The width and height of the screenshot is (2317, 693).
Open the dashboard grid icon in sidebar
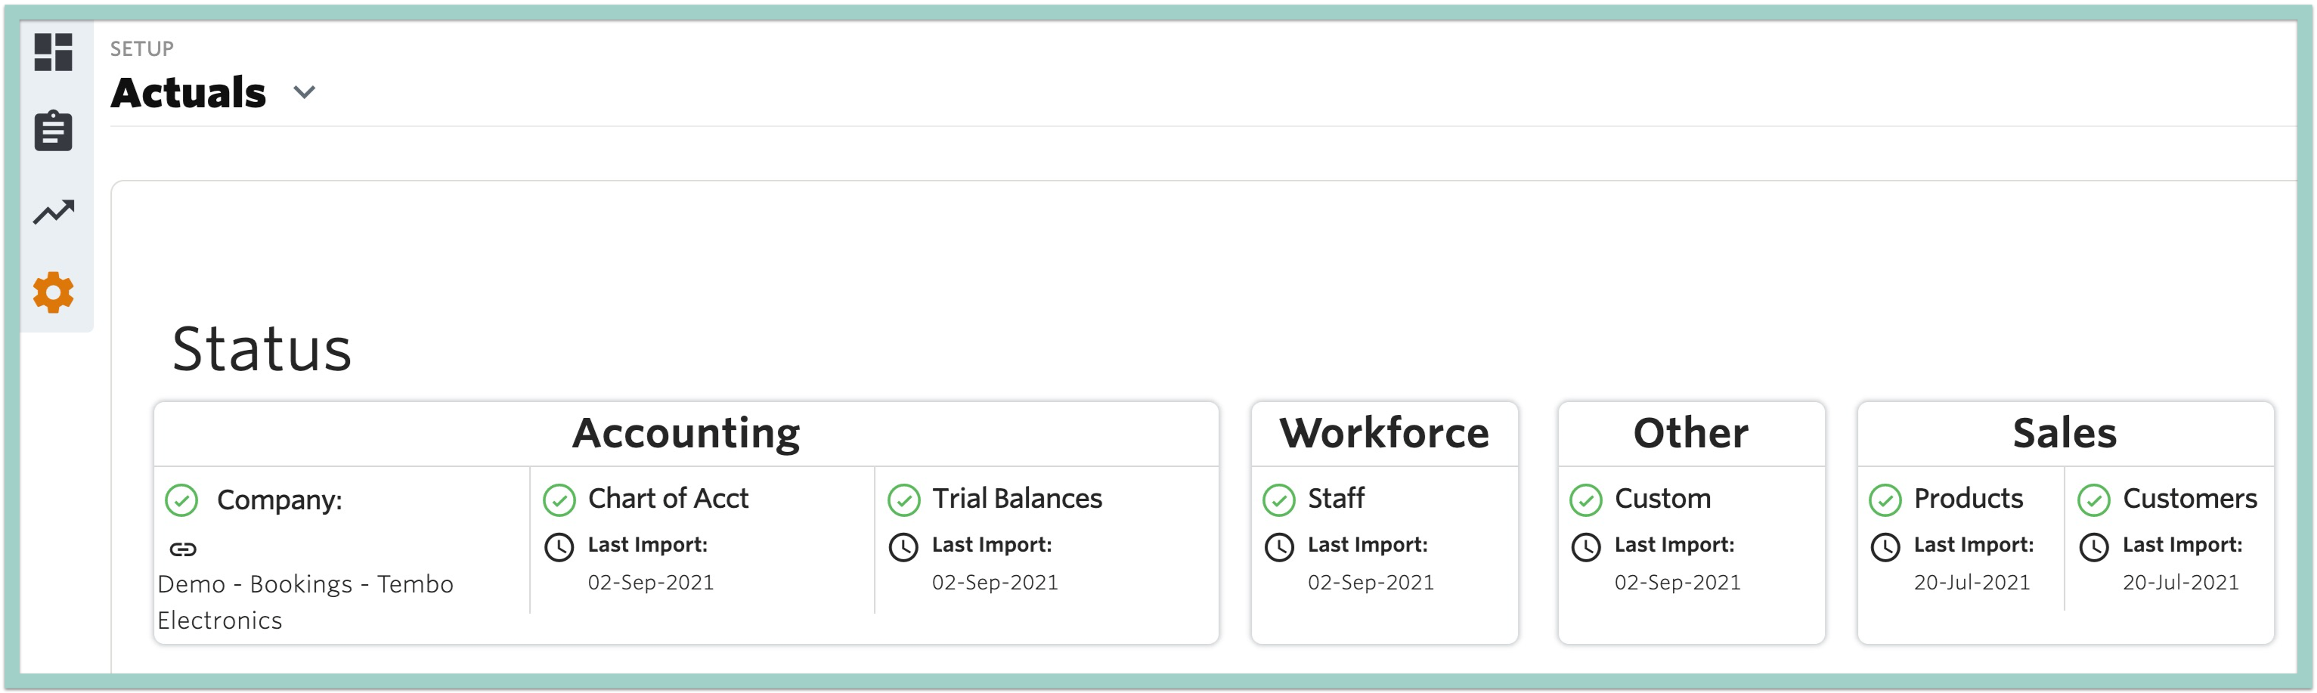pos(53,52)
